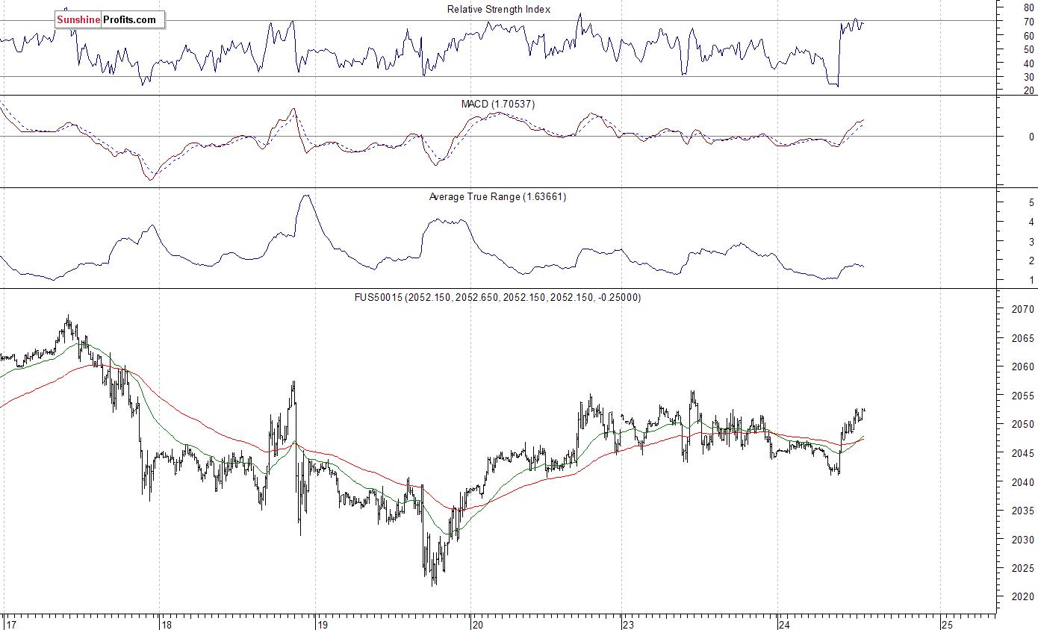Click date label 24 on time axis
Viewport: 1038px width, 630px height.
[x=783, y=625]
